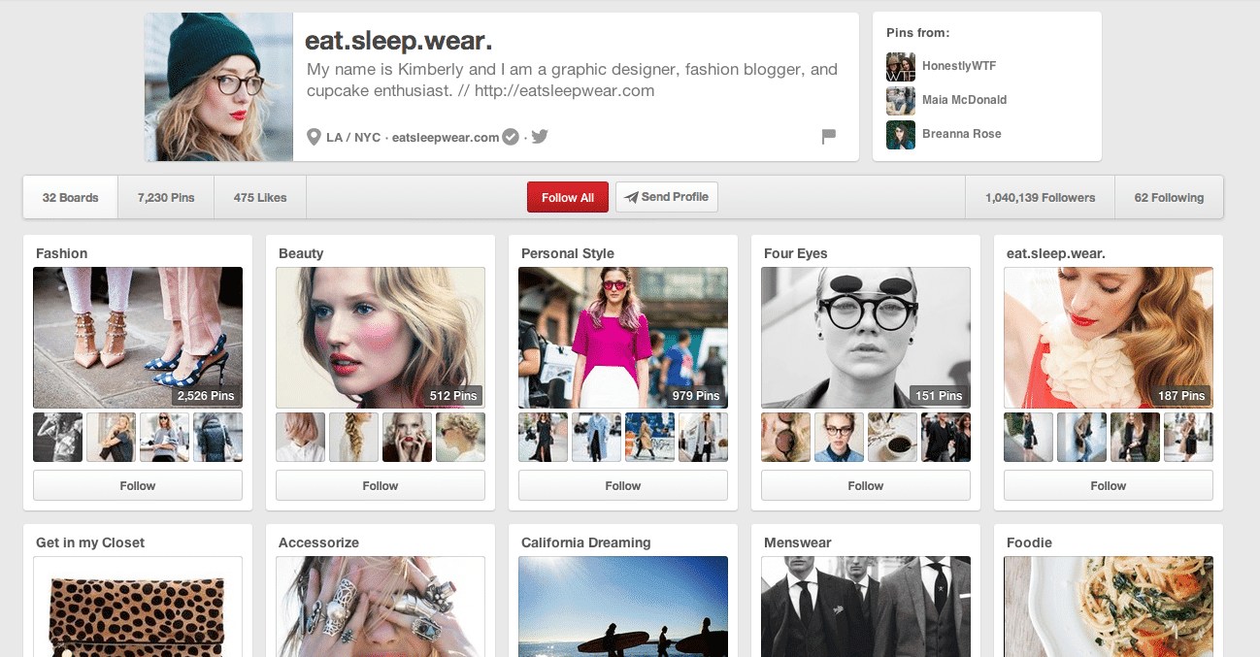Open first small thumbnail under Personal Style
The height and width of the screenshot is (657, 1260).
click(543, 437)
